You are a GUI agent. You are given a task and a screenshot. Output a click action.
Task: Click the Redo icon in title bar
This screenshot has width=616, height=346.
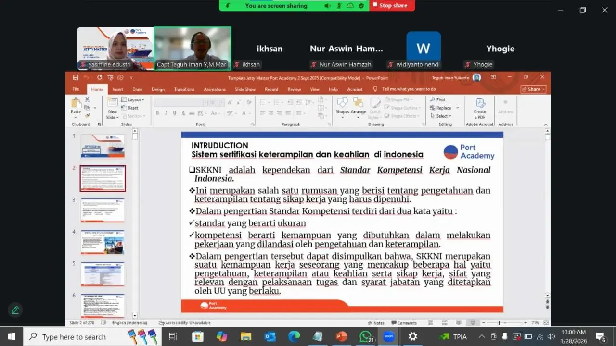pos(100,77)
